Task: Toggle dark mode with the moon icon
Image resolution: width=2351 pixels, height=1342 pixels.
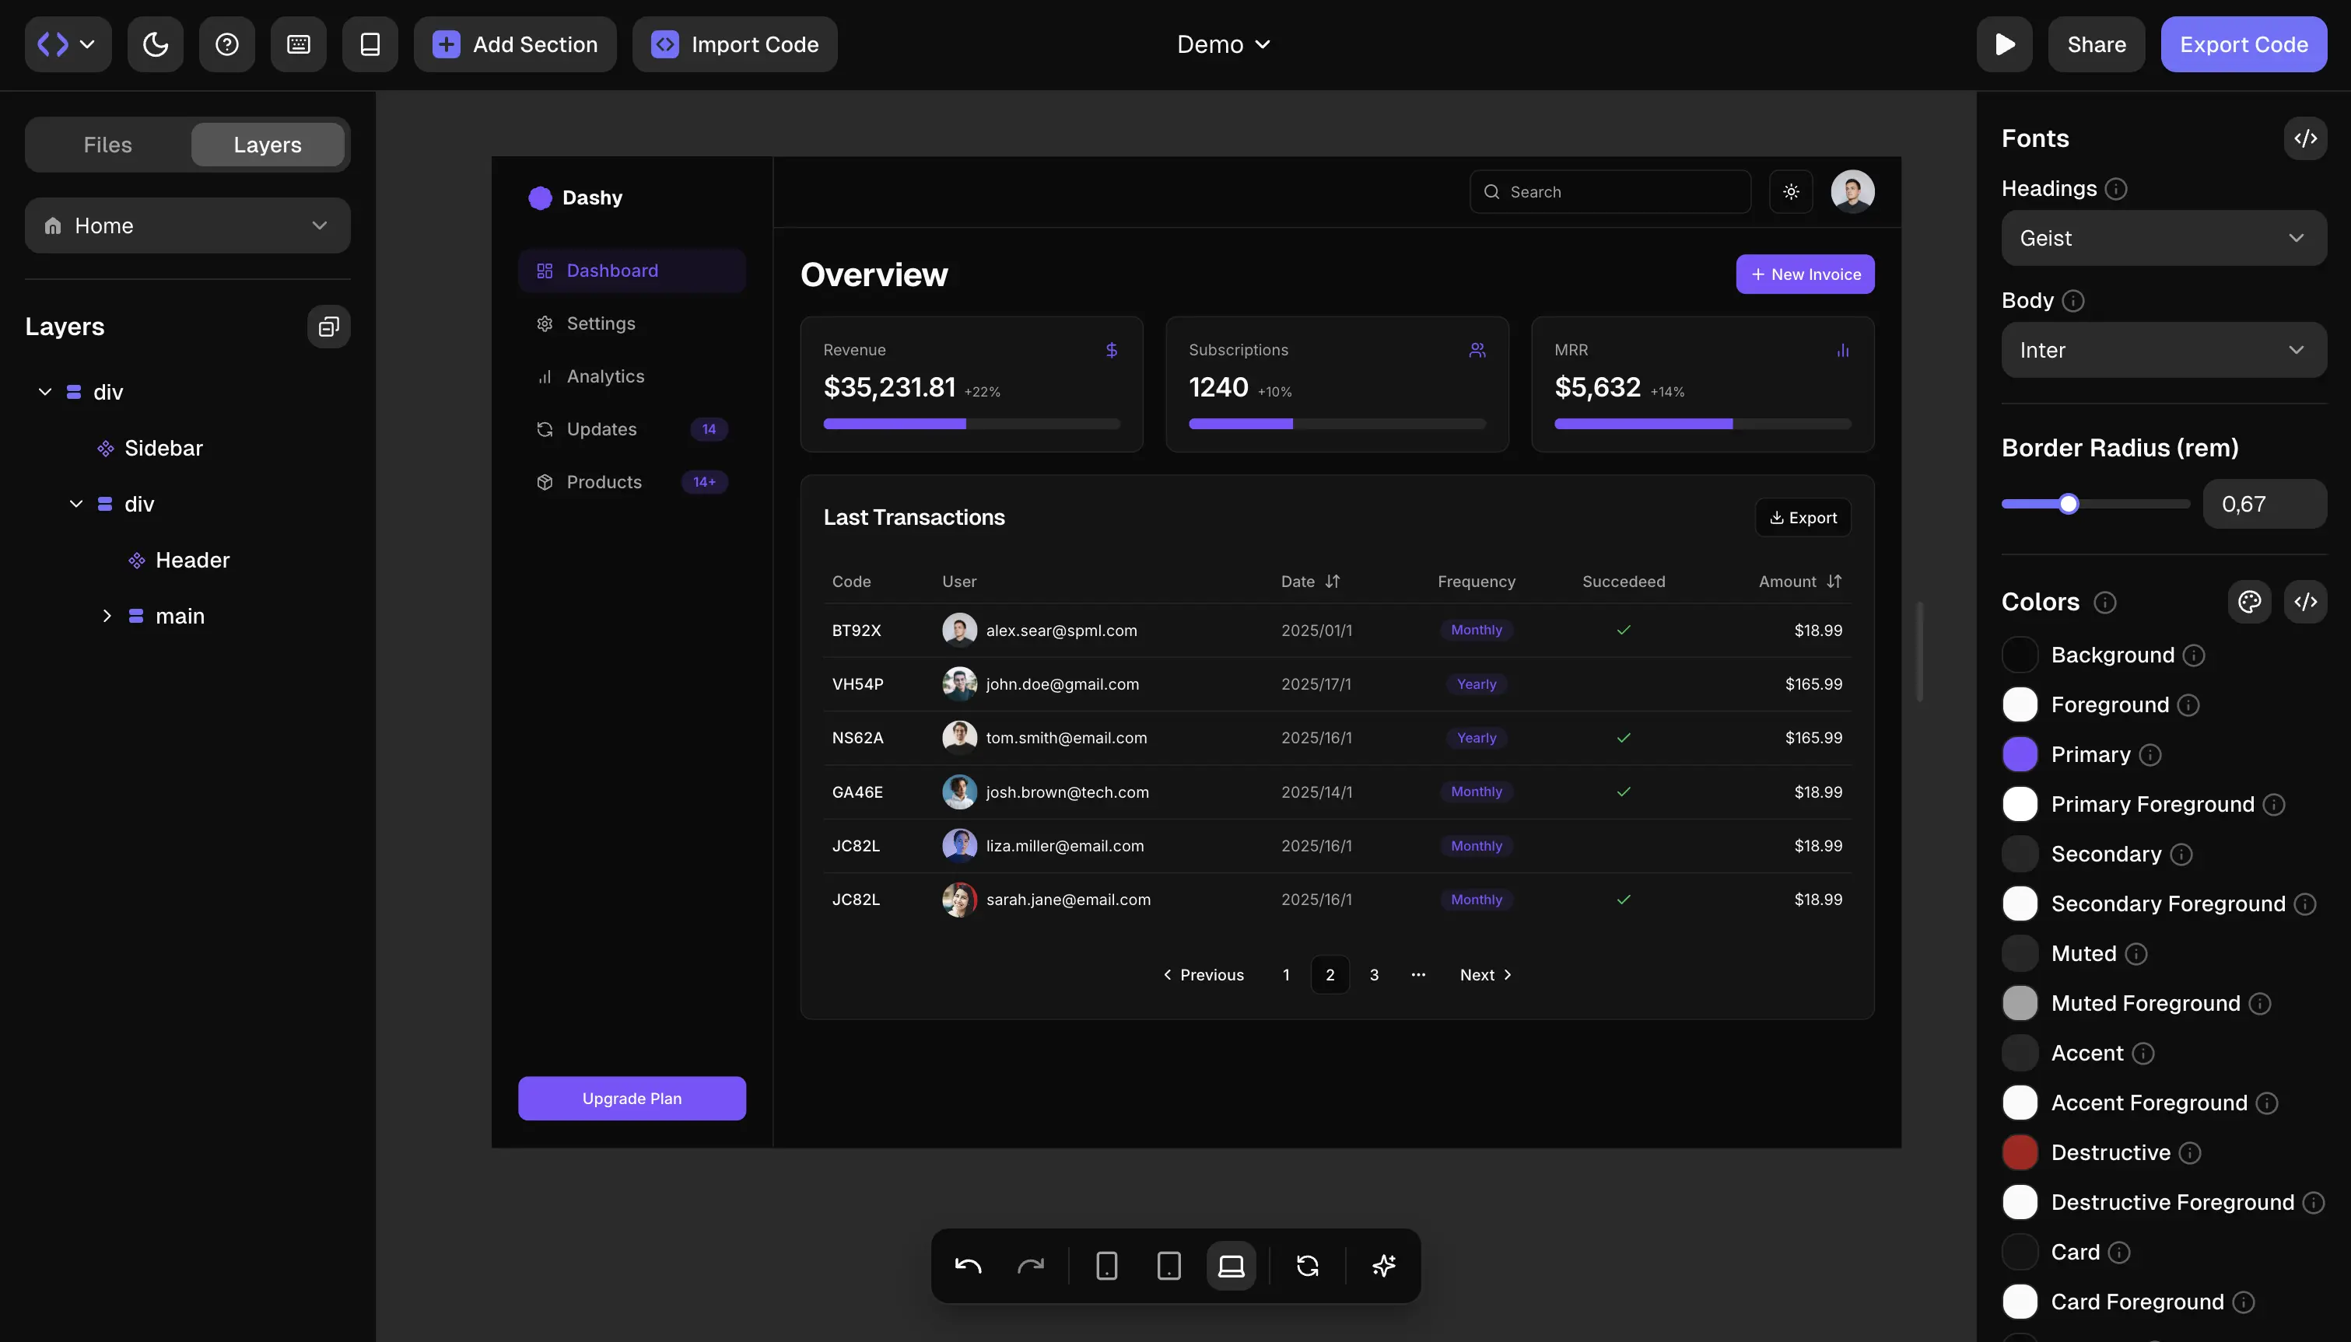Action: tap(154, 44)
